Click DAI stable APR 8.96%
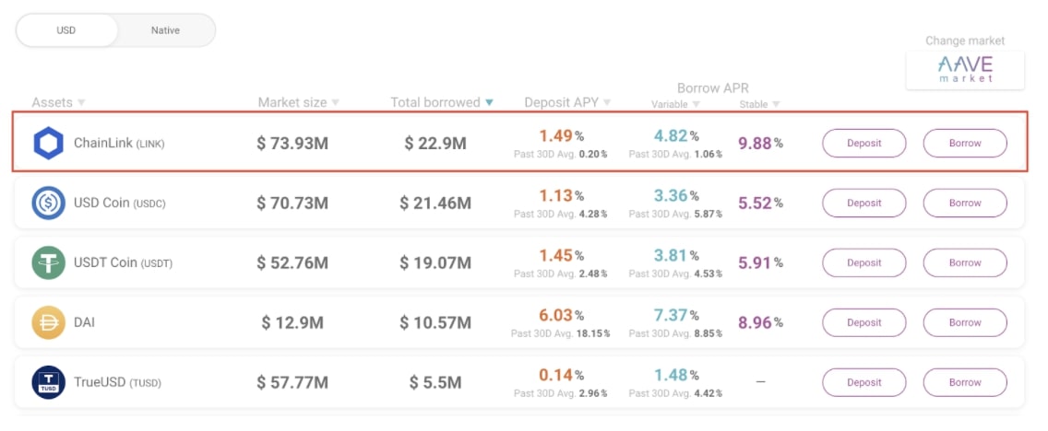Image resolution: width=1048 pixels, height=431 pixels. (x=760, y=323)
